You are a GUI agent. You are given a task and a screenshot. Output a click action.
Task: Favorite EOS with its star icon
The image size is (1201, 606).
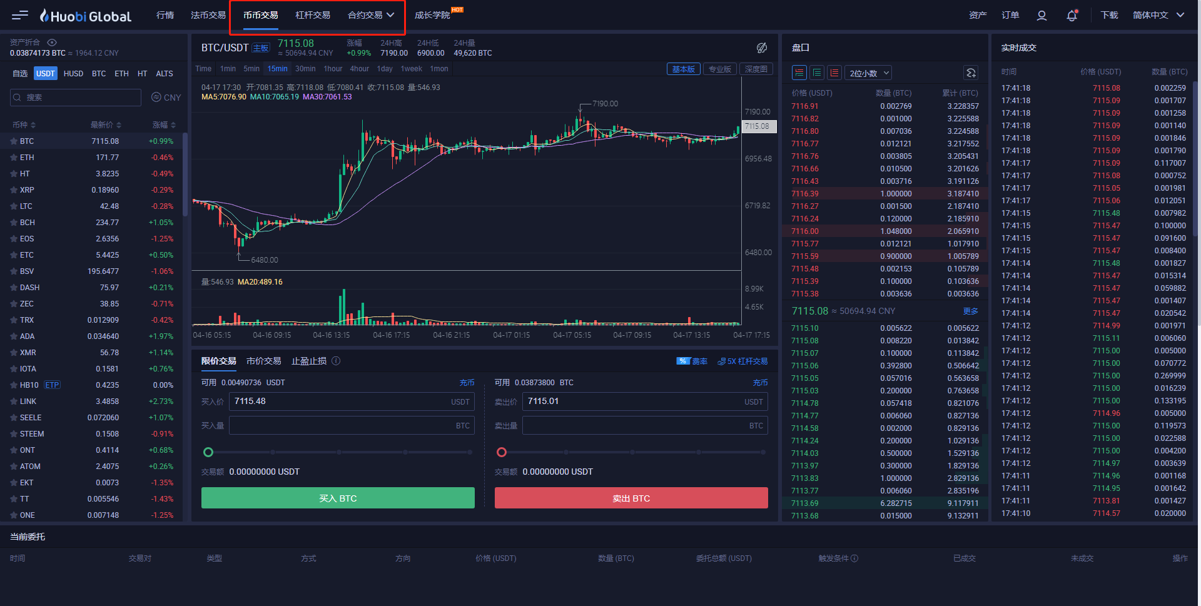[14, 239]
